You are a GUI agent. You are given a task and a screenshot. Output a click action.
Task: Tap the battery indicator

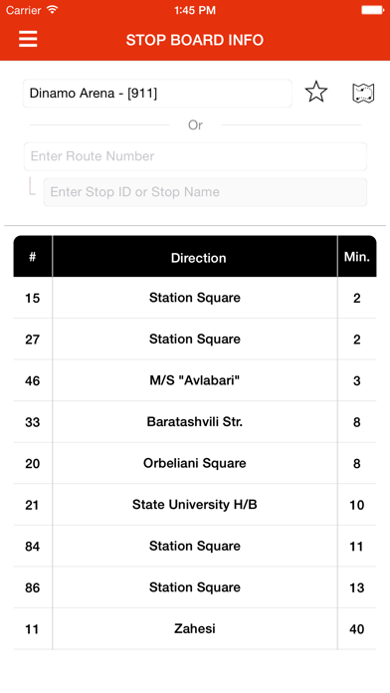[x=372, y=10]
